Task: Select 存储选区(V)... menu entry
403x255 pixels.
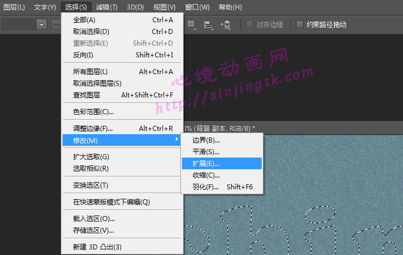Action: 93,230
